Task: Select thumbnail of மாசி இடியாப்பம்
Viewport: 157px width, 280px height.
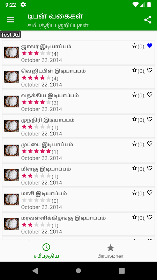Action: tap(12, 199)
